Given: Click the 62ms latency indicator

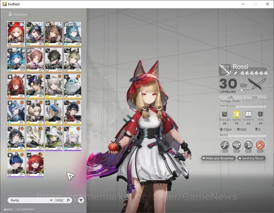Looking at the screenshot, I should (8, 209).
